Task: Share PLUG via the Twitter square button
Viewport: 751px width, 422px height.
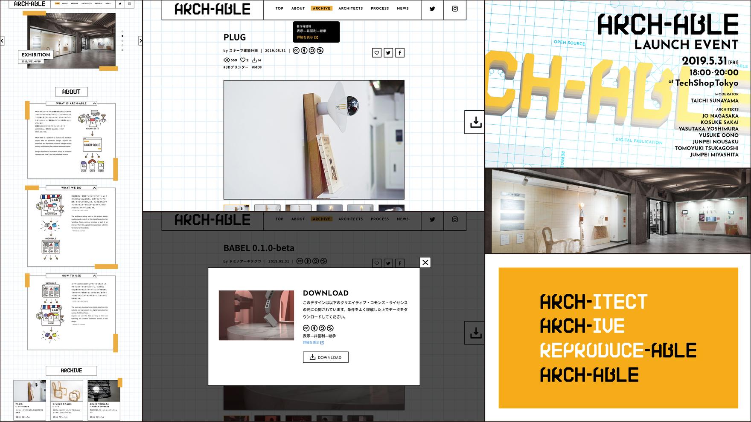Action: pyautogui.click(x=388, y=53)
